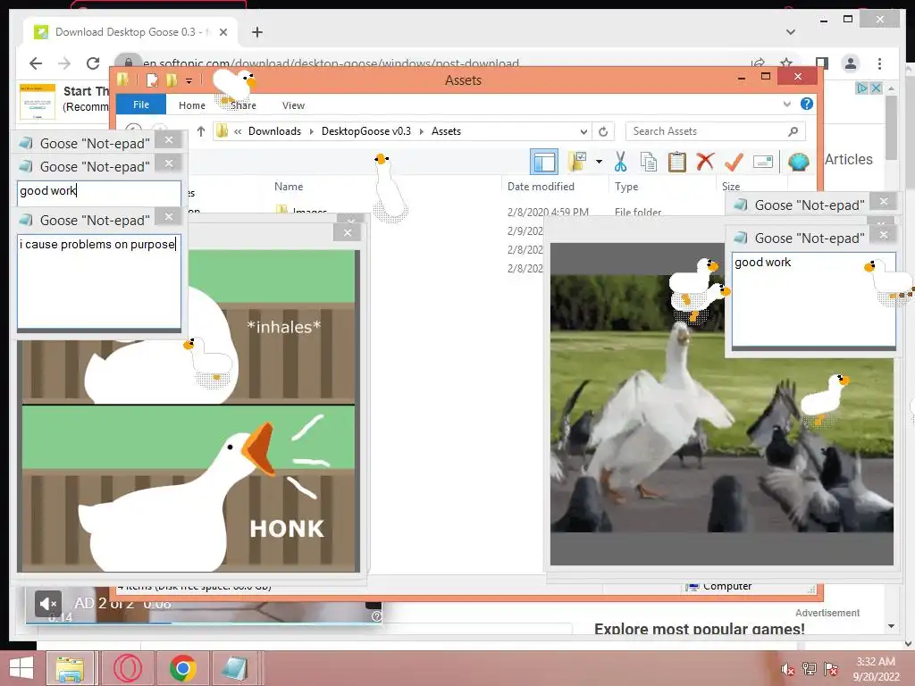This screenshot has height=686, width=915.
Task: Click the Chrome page vertical scrollbar thumb
Action: [891, 128]
